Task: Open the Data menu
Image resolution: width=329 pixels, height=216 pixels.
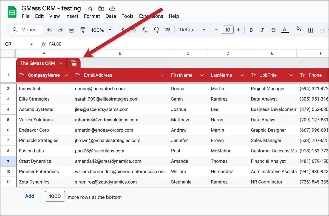Action: point(111,16)
